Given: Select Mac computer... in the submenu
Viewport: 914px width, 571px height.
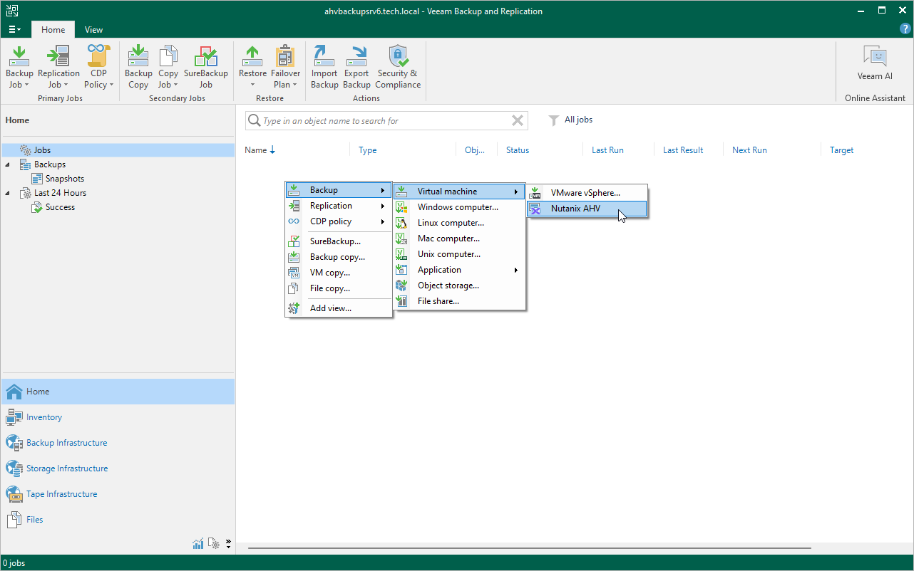Looking at the screenshot, I should [459, 239].
